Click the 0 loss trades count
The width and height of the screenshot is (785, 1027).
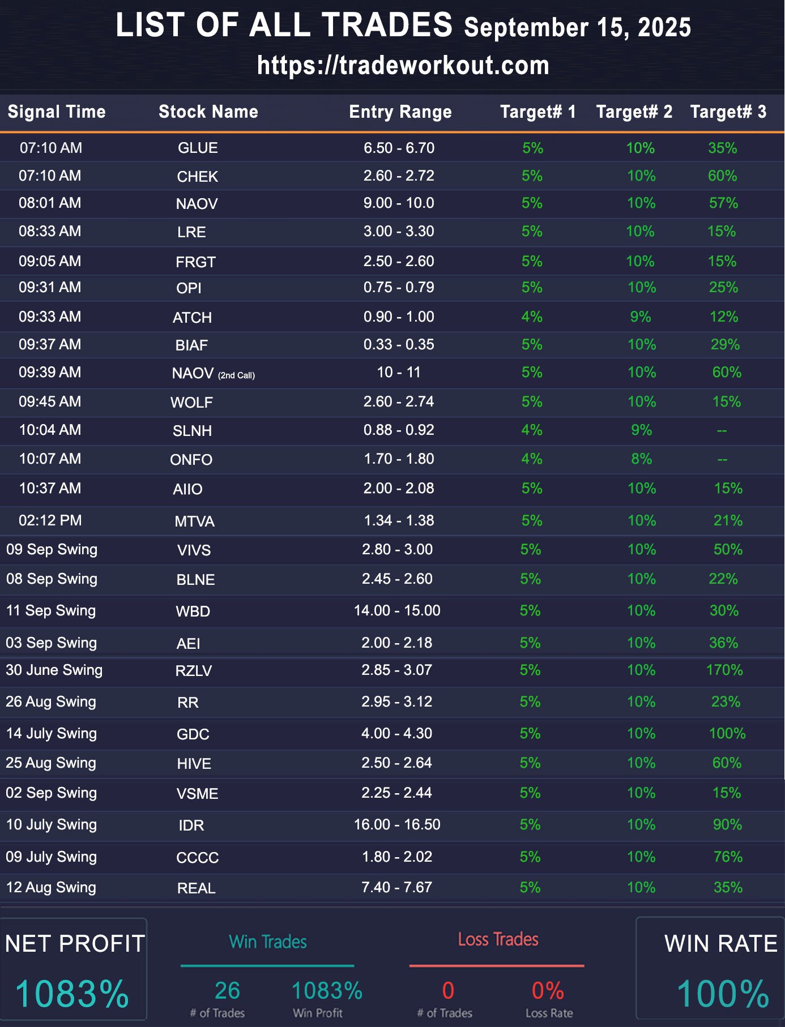click(x=448, y=991)
